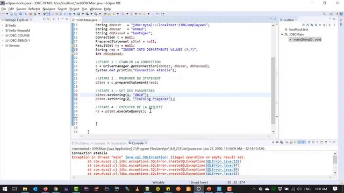Click SQLError.java:97 stack trace link
This screenshot has height=193, width=344.
pos(221,166)
